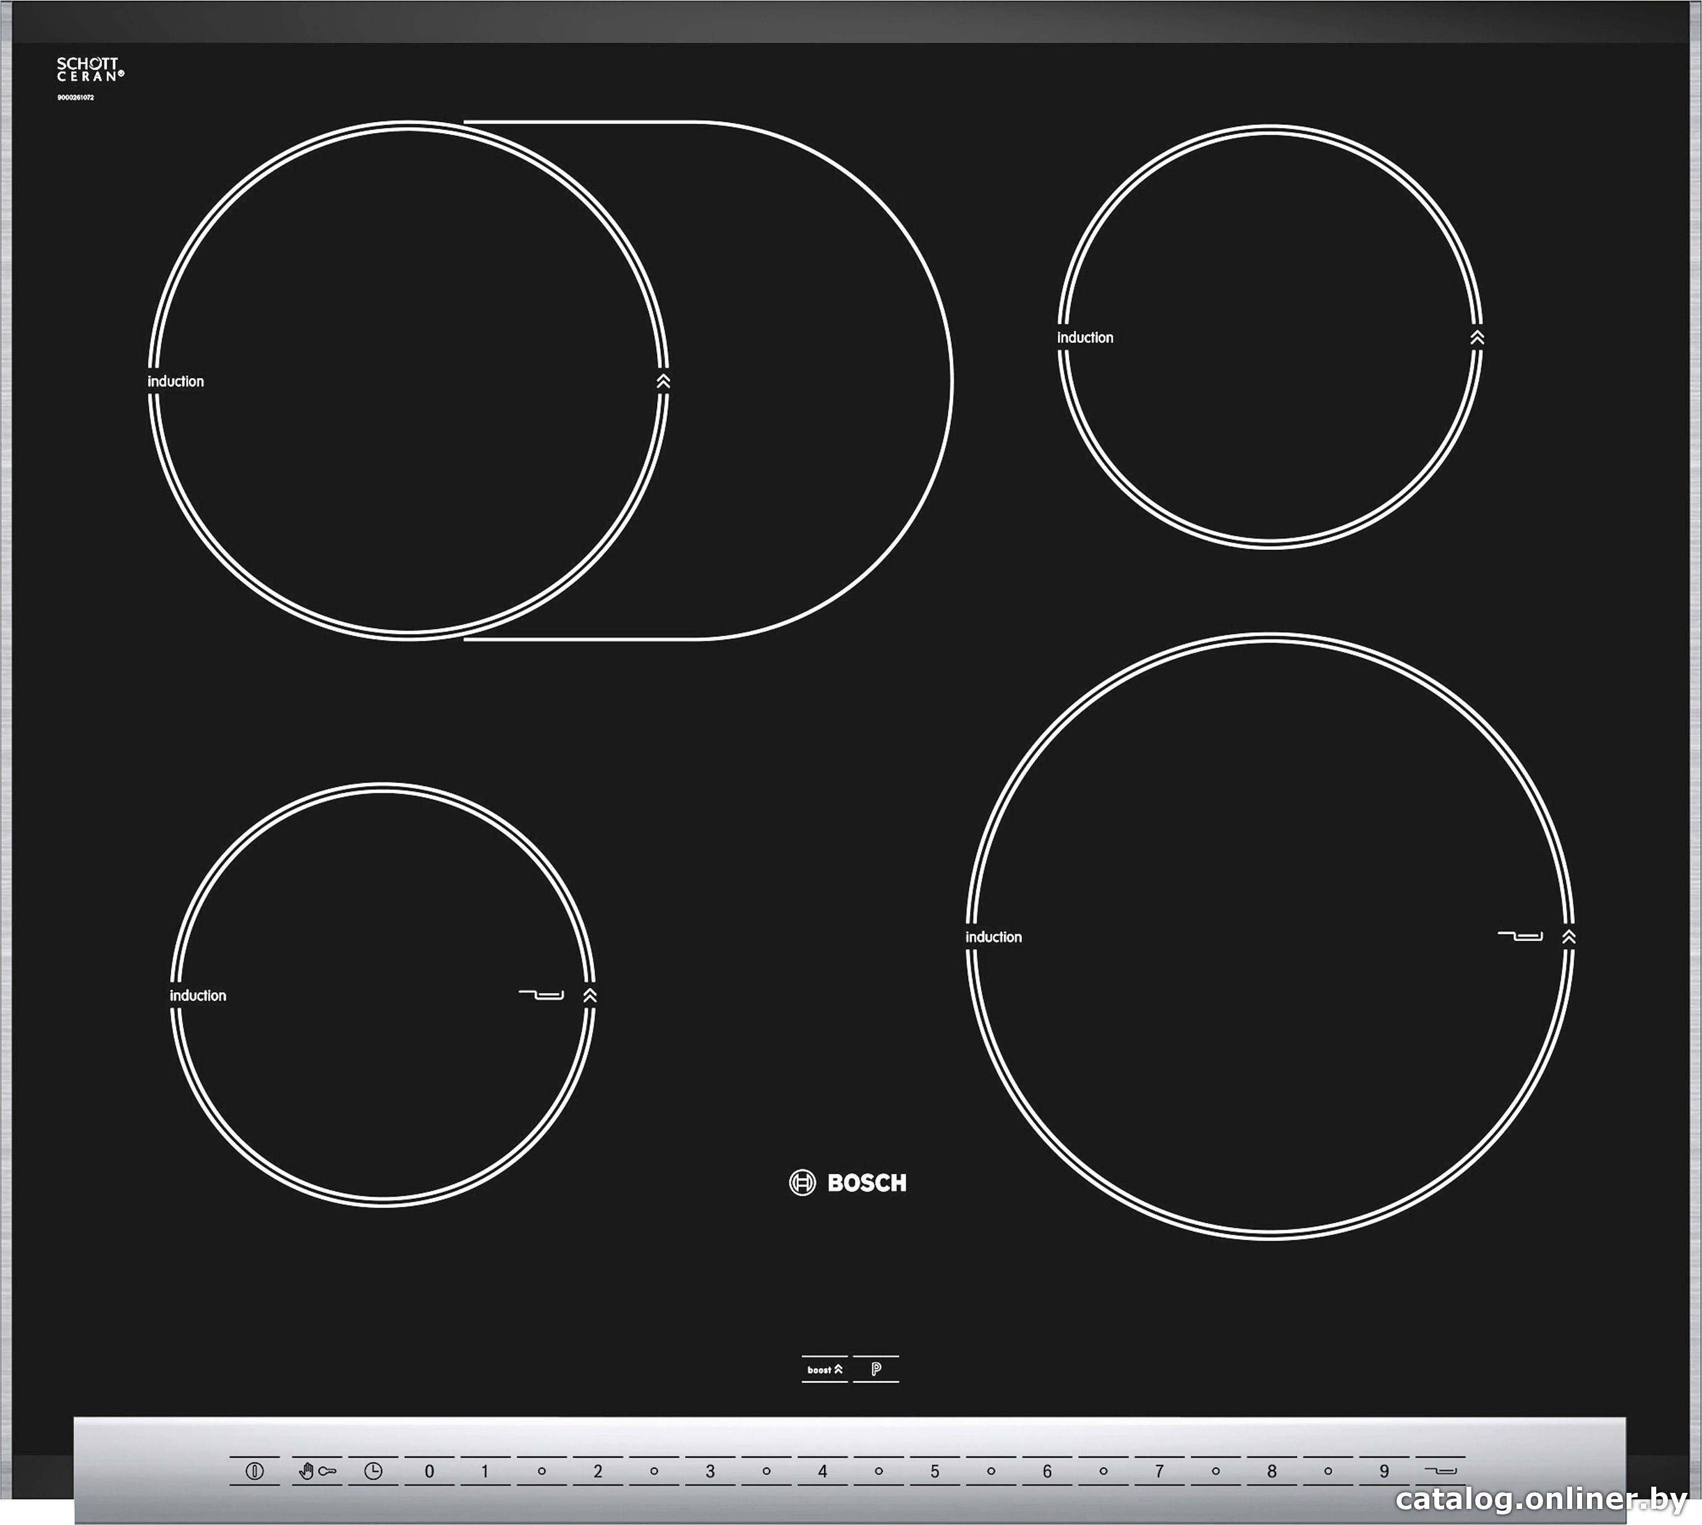Tap the dot between 5 and 6
Screen dimensions: 1702x1525
pyautogui.click(x=991, y=1471)
